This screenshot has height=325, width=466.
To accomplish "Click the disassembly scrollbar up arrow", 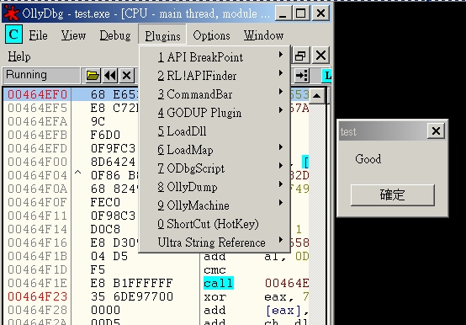I will click(x=317, y=95).
